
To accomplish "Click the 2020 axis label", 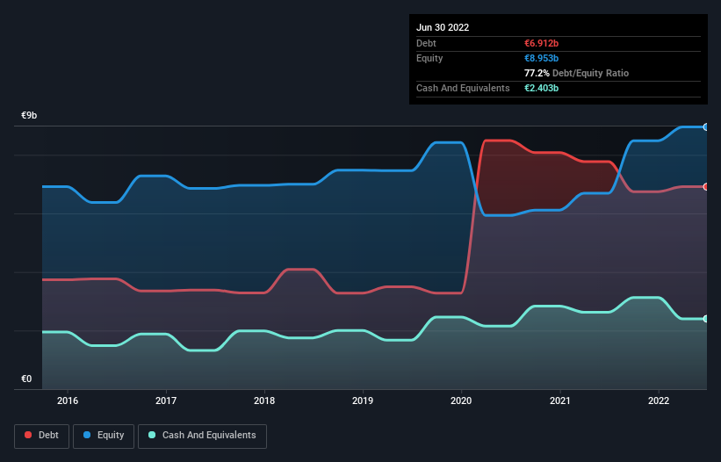I will tap(461, 401).
